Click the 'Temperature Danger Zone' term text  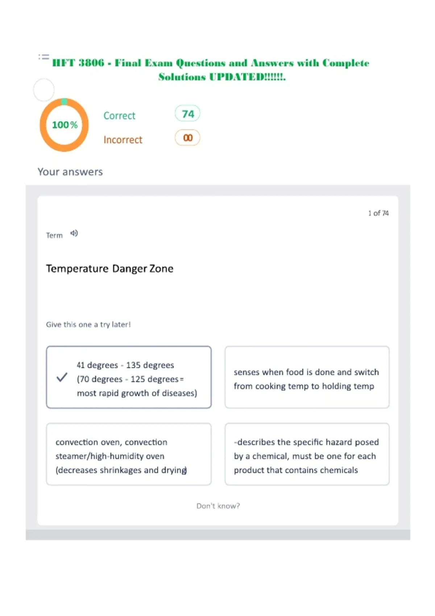tap(109, 269)
